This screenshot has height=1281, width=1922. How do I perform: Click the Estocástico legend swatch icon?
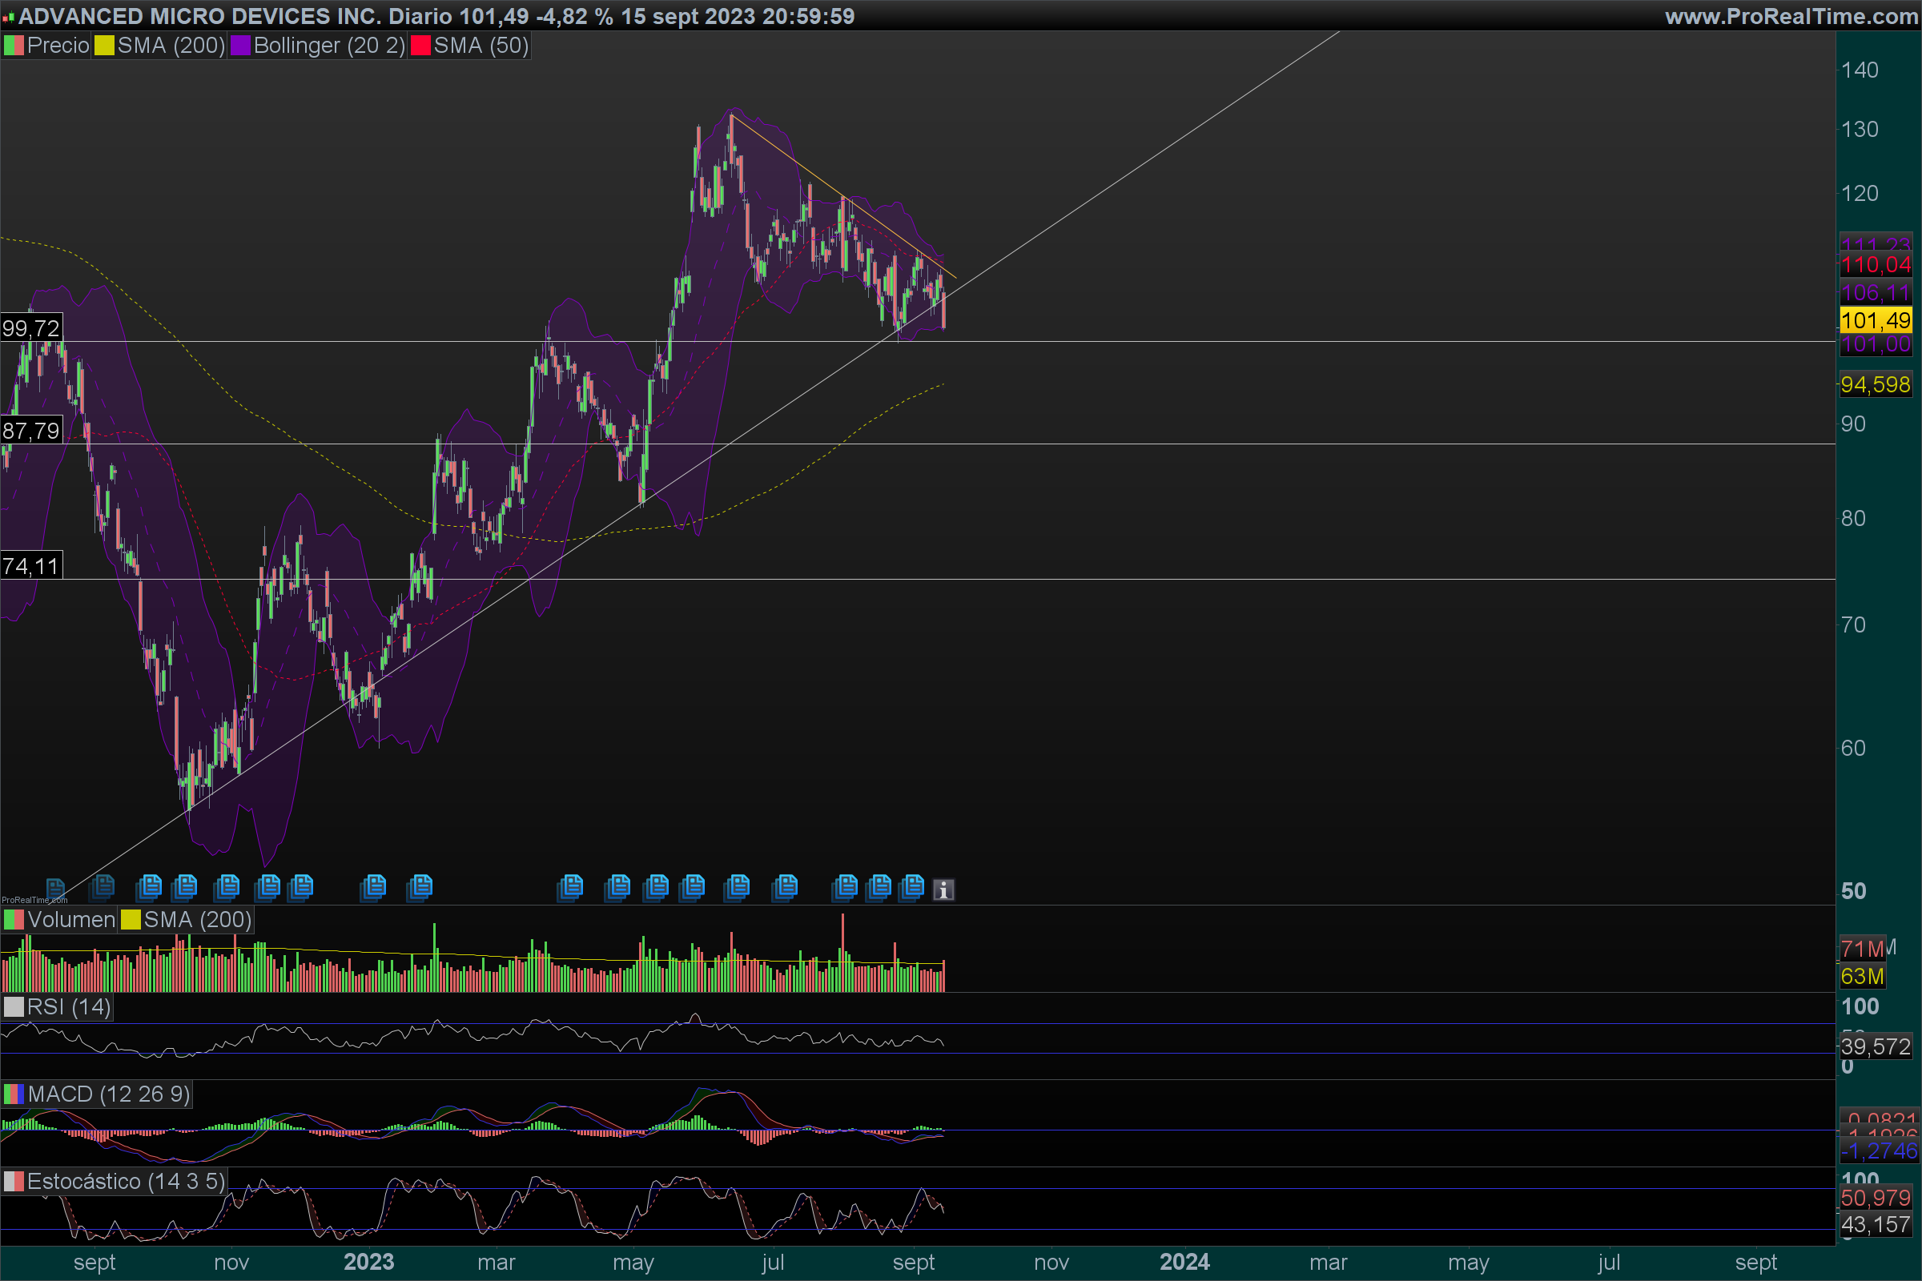pos(14,1182)
